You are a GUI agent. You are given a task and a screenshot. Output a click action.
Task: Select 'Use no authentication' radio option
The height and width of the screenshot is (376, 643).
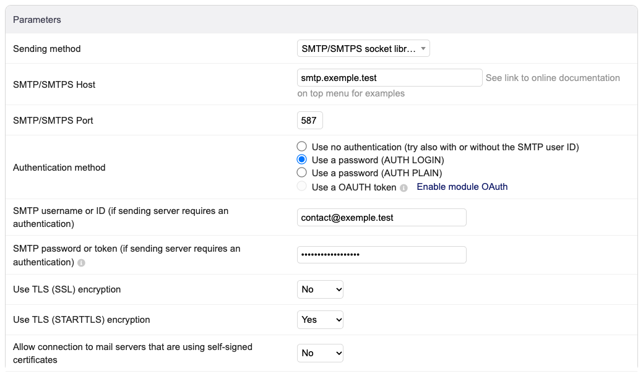point(302,146)
